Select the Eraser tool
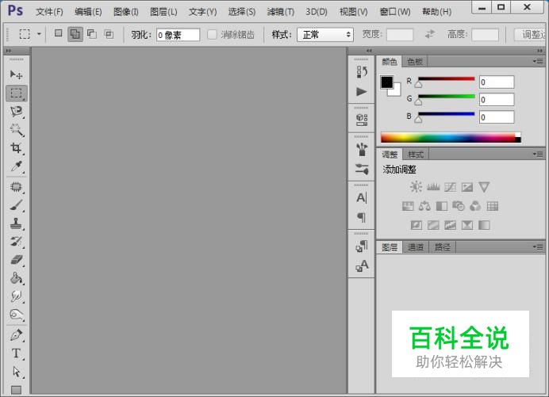This screenshot has width=549, height=397. tap(16, 260)
